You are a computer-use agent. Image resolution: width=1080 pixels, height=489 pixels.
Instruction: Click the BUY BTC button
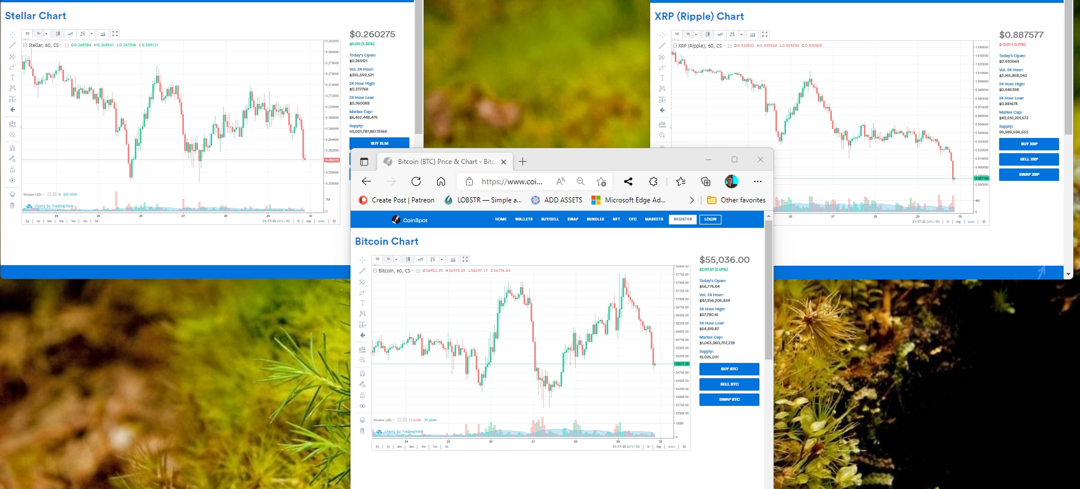(729, 369)
